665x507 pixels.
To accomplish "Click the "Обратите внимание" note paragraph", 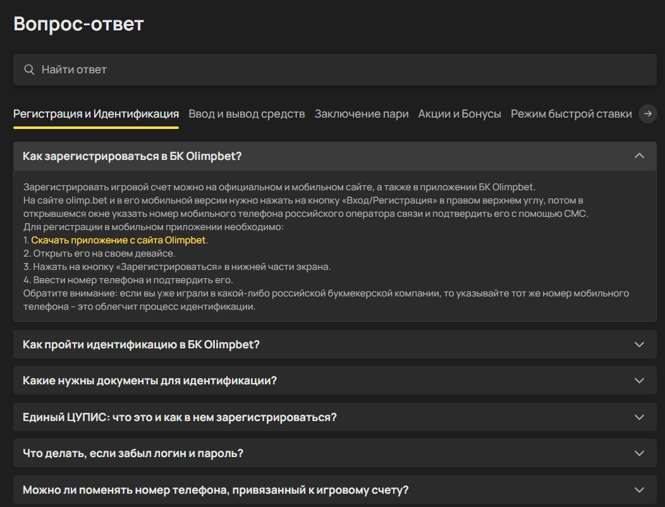I will (326, 300).
